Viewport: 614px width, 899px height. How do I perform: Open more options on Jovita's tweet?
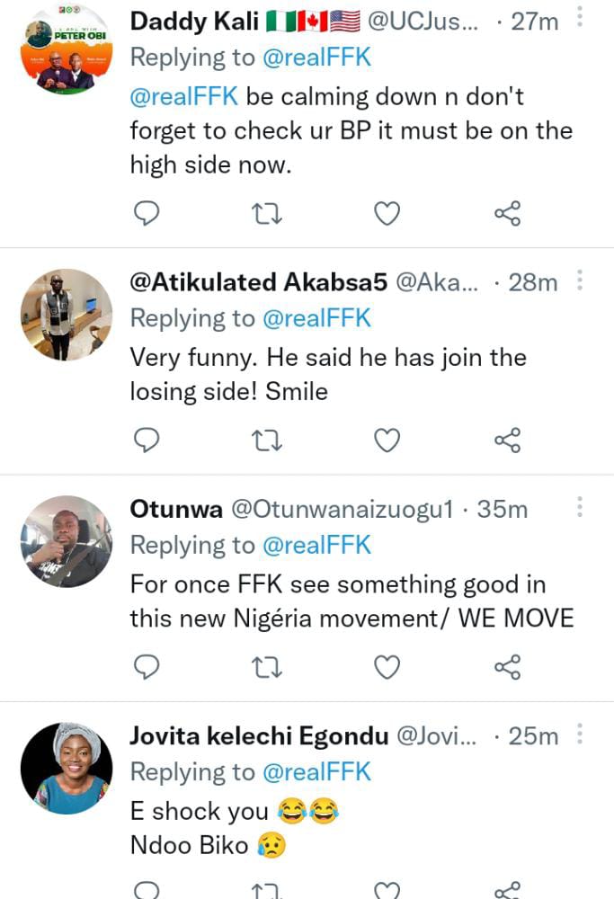580,735
